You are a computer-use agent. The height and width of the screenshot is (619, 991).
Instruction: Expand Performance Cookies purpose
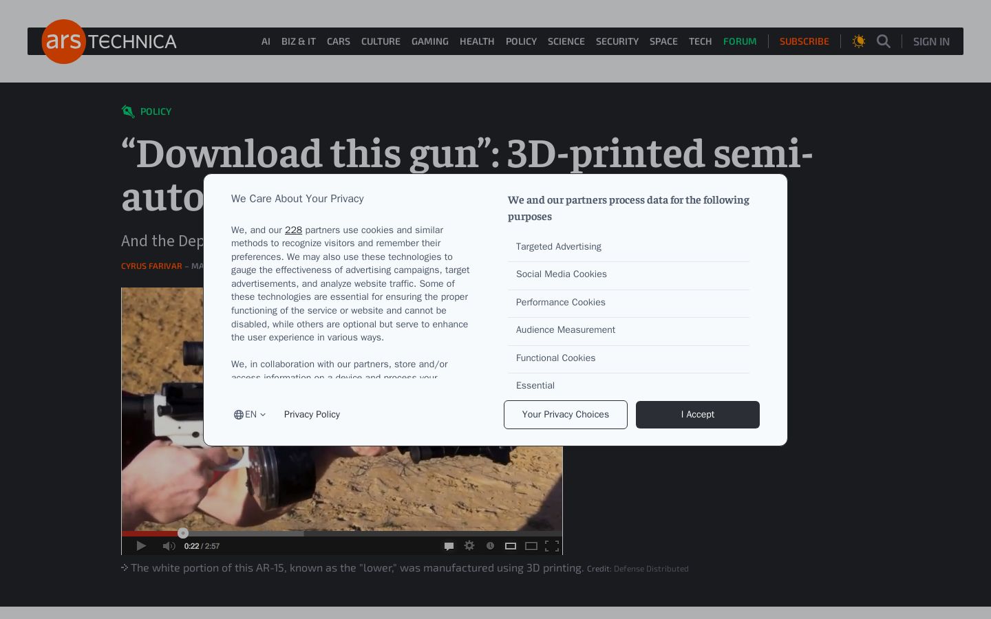[628, 303]
